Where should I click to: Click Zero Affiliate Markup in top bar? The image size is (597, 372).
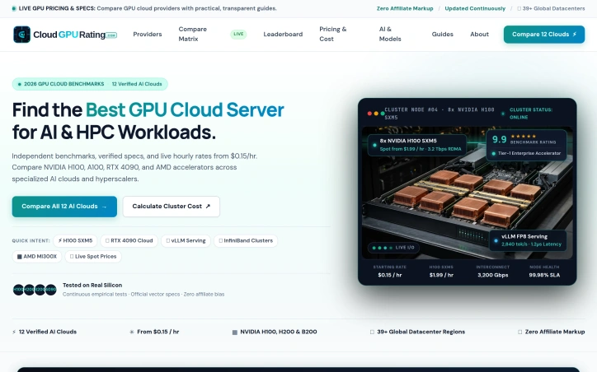[405, 8]
